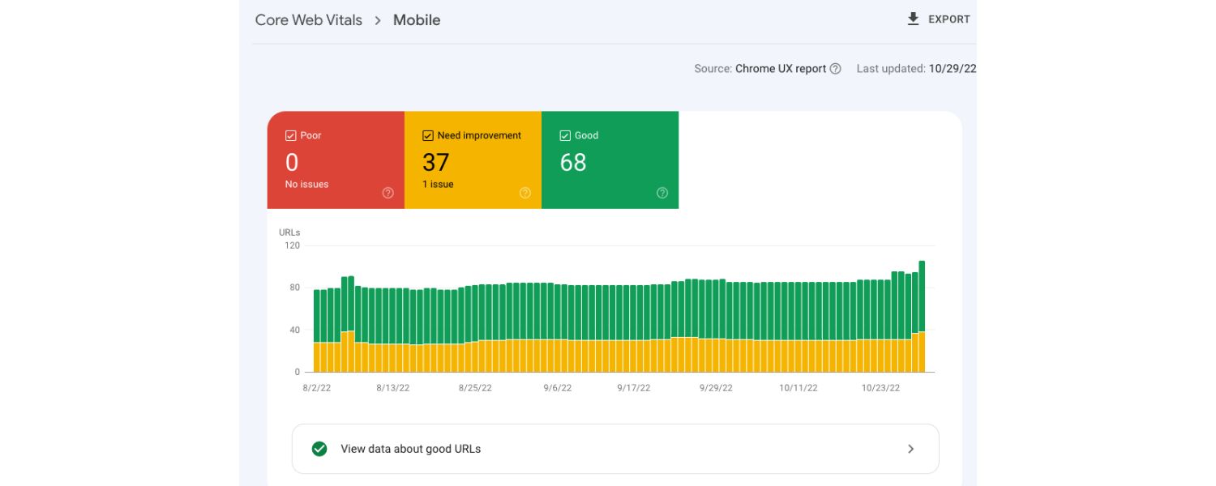1216x486 pixels.
Task: Click the help icon on Need improvement card
Action: 525,193
